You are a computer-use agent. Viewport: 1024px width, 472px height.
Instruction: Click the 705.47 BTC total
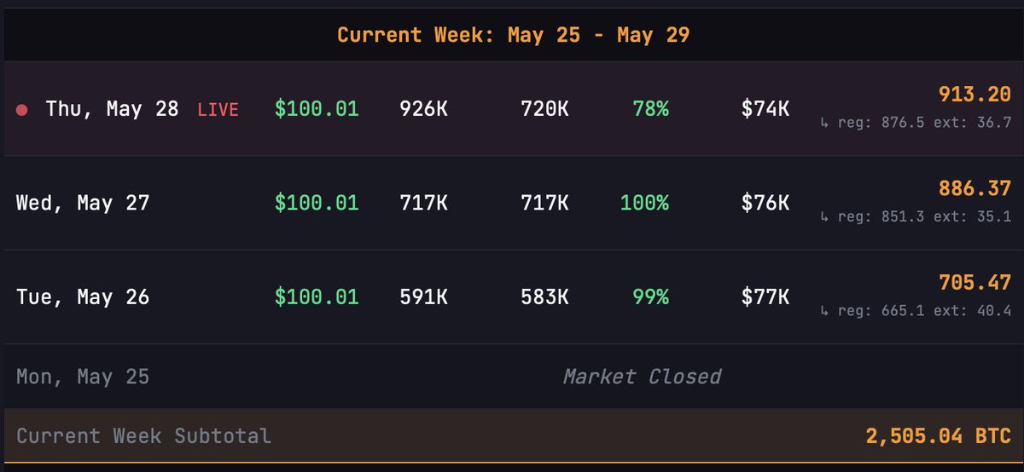point(975,282)
